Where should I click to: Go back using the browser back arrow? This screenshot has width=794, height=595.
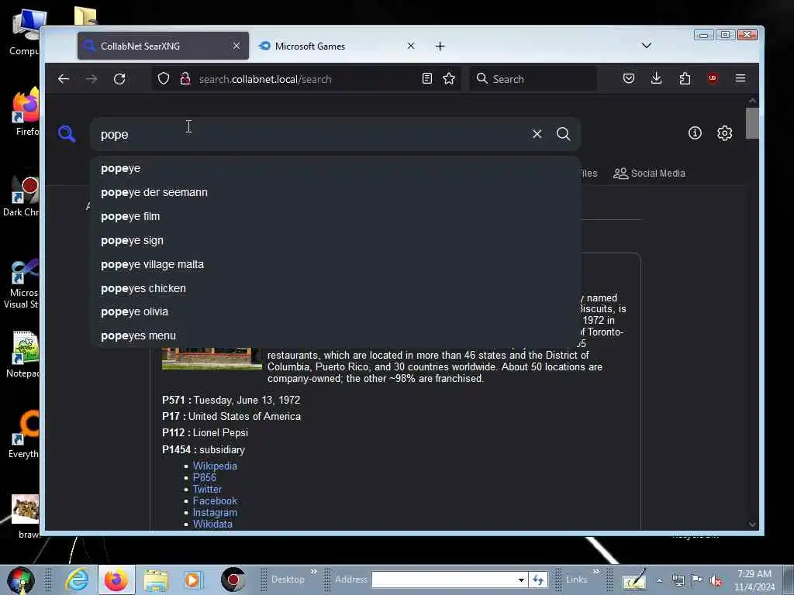pyautogui.click(x=64, y=79)
